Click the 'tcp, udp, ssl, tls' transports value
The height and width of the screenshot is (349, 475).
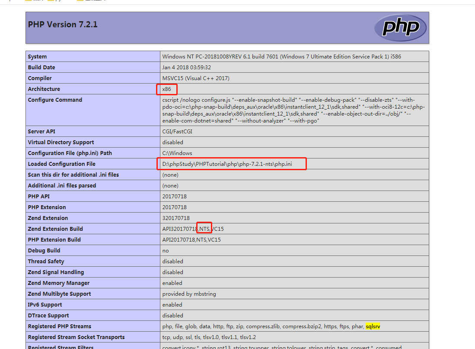click(209, 337)
